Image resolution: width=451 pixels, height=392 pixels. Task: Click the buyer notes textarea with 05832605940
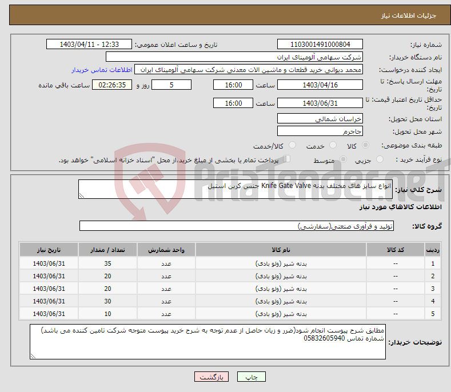click(x=207, y=342)
